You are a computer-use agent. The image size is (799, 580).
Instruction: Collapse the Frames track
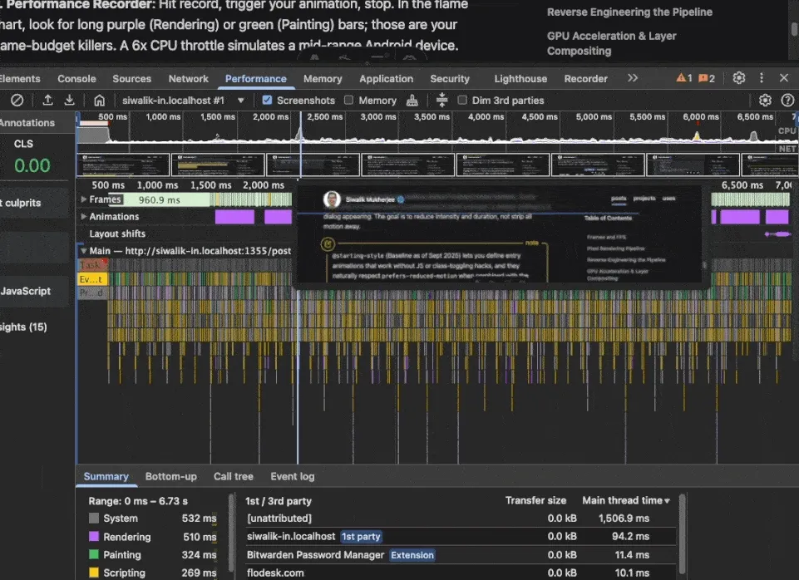click(85, 199)
